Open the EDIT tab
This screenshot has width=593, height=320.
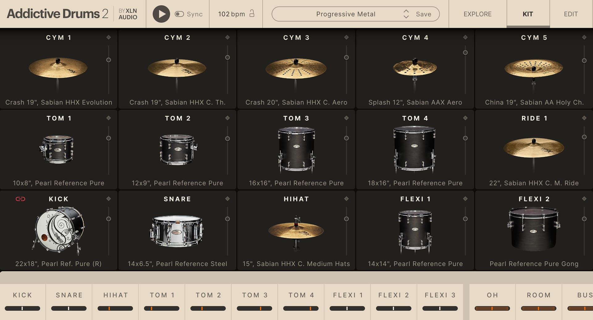[570, 14]
